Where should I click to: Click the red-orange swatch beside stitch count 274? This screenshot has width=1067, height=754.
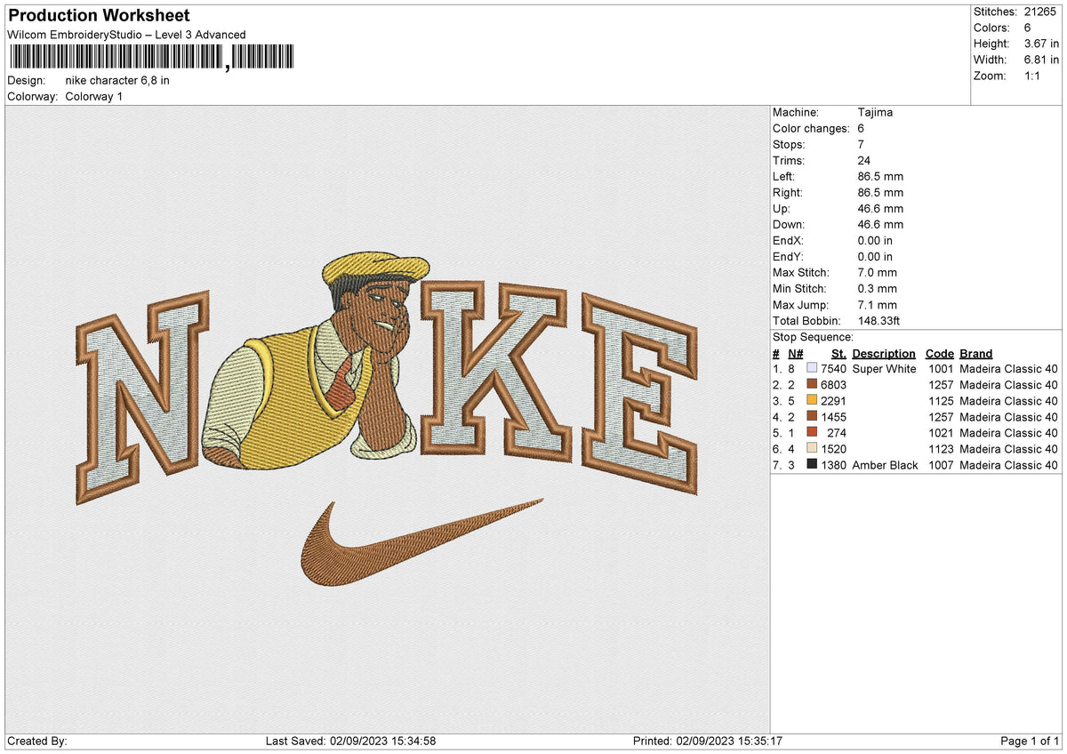[812, 432]
